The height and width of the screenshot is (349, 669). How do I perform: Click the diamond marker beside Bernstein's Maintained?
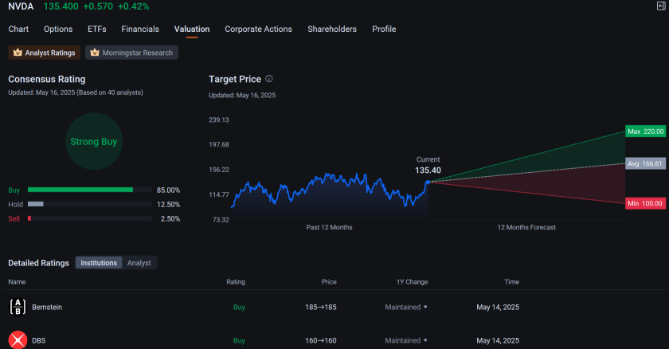coord(425,307)
